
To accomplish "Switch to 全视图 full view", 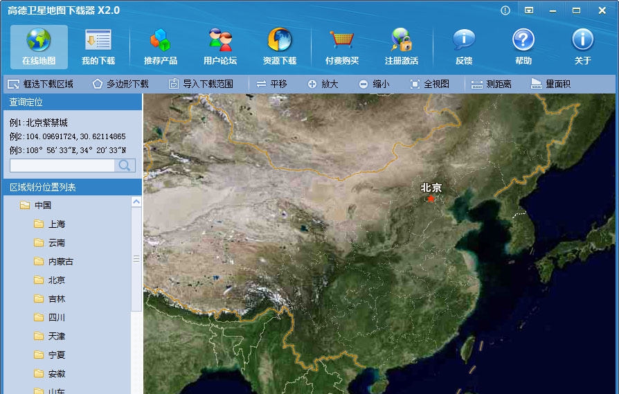I will point(430,84).
